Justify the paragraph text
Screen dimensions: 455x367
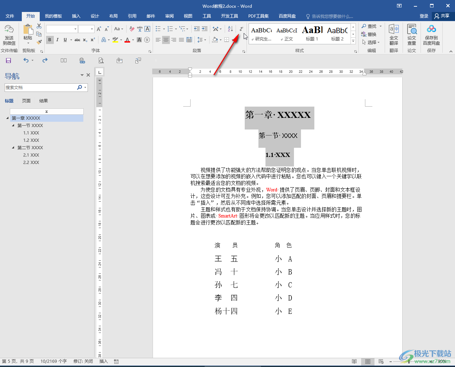pyautogui.click(x=181, y=40)
